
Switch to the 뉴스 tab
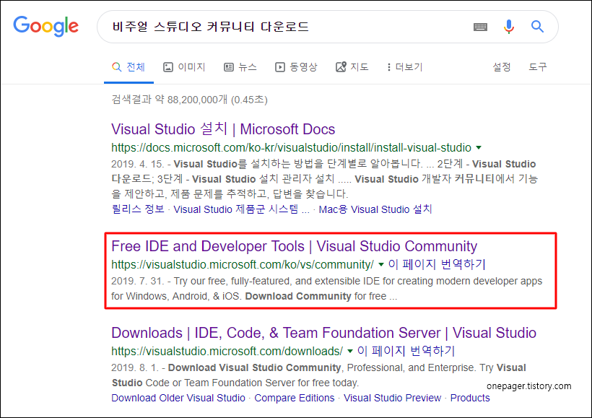click(240, 67)
